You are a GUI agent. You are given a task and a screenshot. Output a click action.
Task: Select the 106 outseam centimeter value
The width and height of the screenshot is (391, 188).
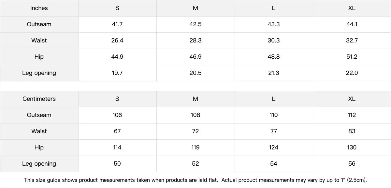pyautogui.click(x=117, y=115)
